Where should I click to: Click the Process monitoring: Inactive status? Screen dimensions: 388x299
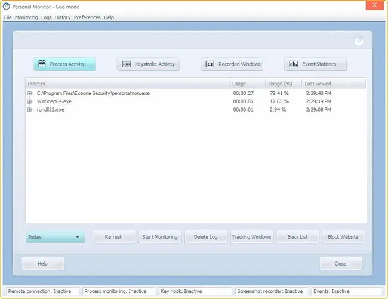pos(119,291)
